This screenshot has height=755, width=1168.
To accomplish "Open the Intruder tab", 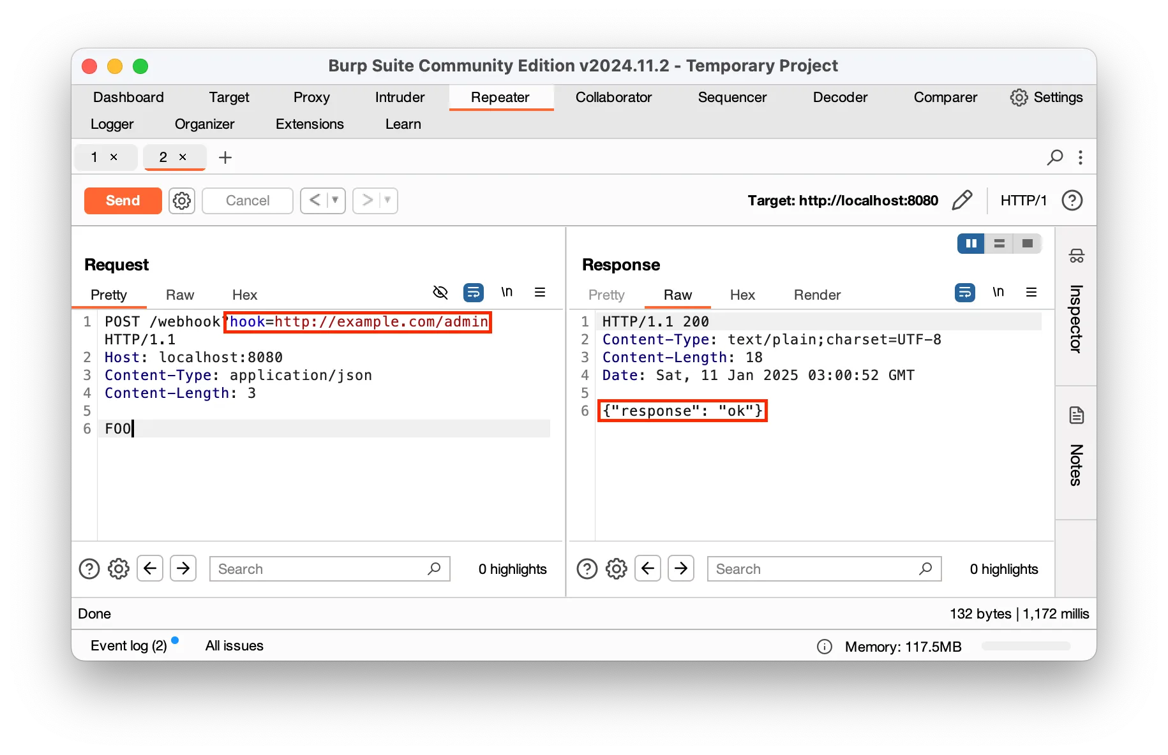I will (x=400, y=98).
